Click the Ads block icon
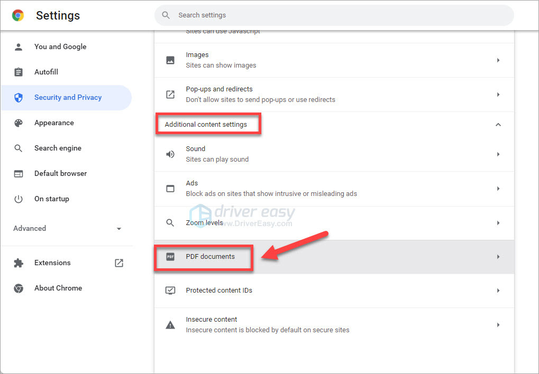 (170, 188)
